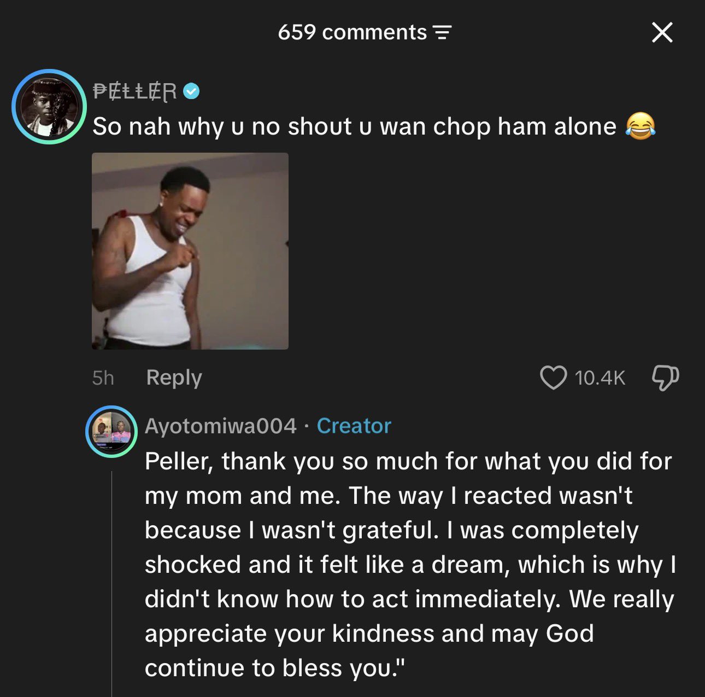705x697 pixels.
Task: Tap the reply's closing line 'continue to bless you.'
Action: point(275,668)
